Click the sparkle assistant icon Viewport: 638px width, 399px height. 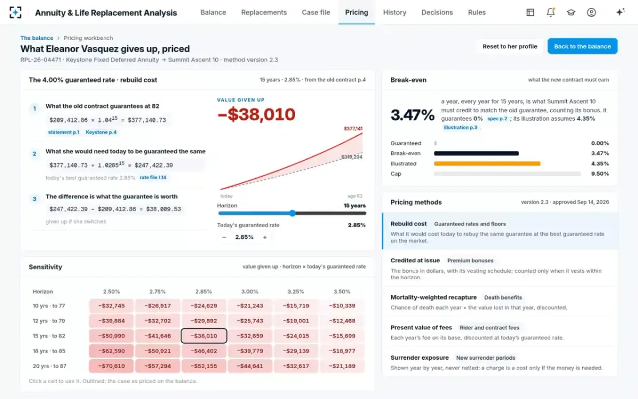620,12
